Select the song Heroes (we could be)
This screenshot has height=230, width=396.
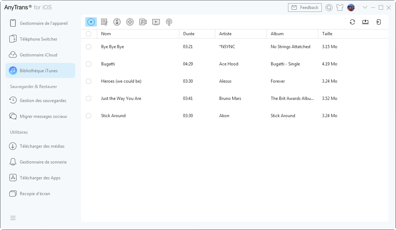[x=121, y=81]
